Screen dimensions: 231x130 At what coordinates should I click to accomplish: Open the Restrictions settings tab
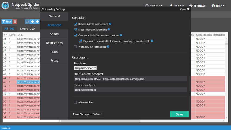pyautogui.click(x=54, y=43)
